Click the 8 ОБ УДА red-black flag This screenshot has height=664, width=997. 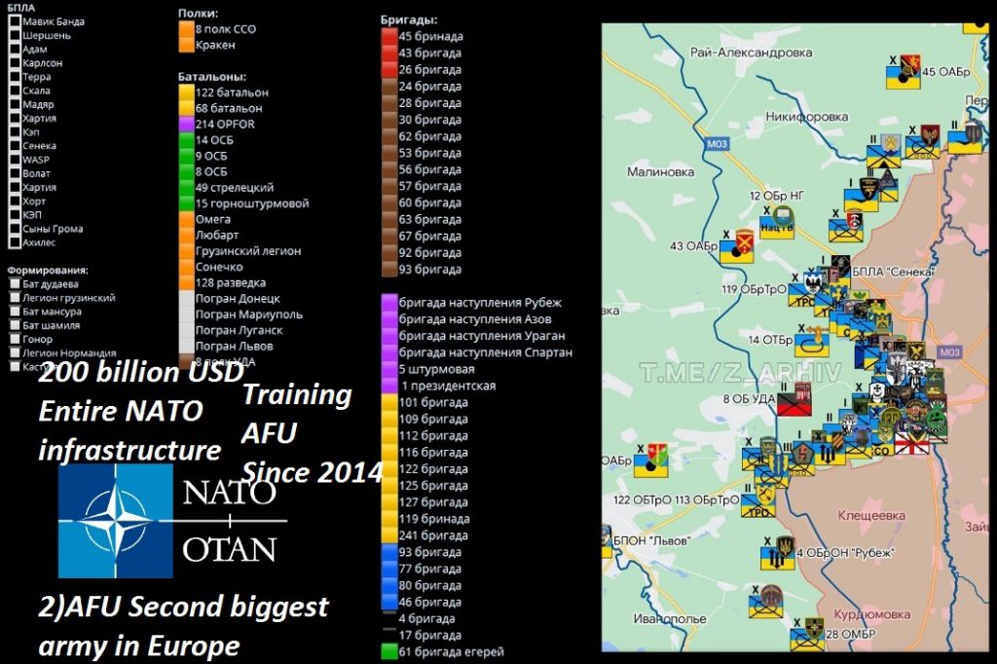[794, 399]
